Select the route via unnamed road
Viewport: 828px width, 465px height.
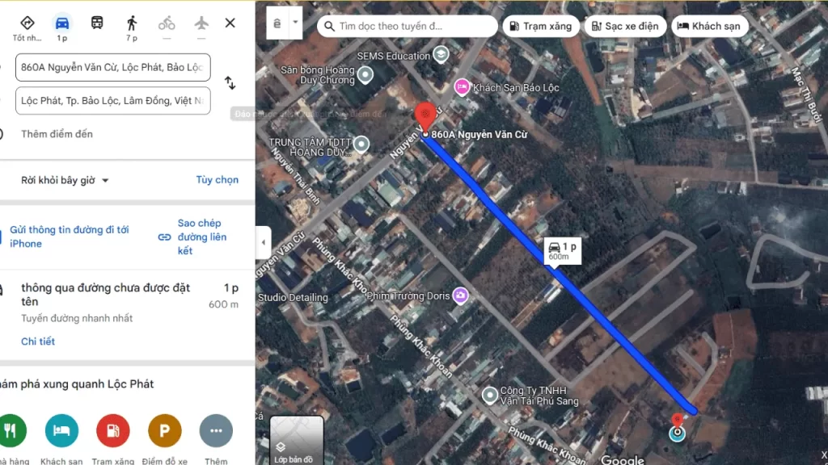[x=127, y=303]
